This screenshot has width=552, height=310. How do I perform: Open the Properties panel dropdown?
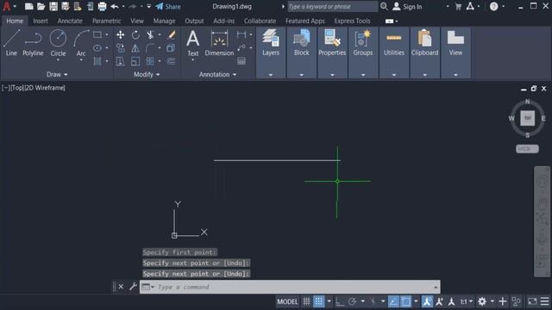point(332,75)
